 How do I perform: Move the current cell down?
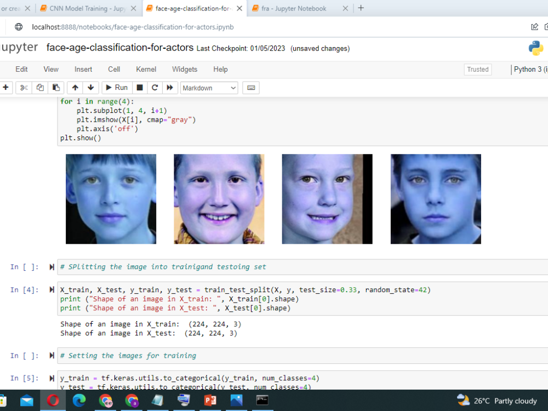click(91, 88)
